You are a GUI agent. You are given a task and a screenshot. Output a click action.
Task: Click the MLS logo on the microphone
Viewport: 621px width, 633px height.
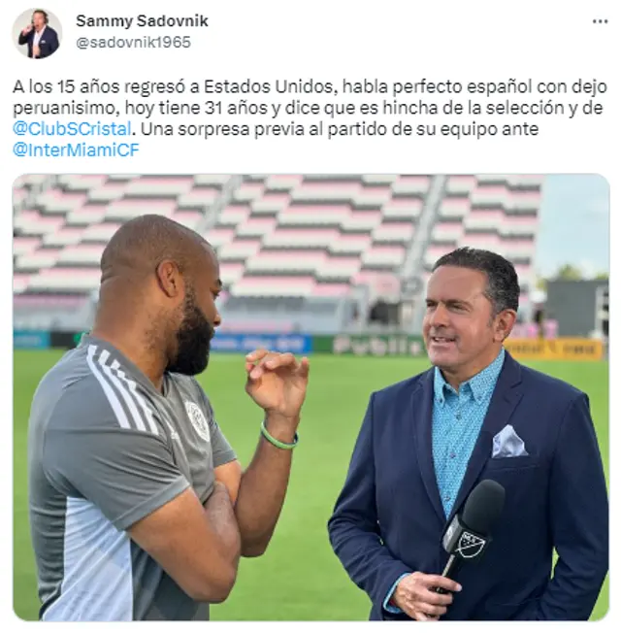[470, 544]
